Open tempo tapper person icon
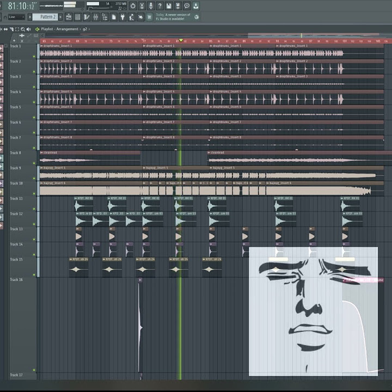 click(x=132, y=17)
